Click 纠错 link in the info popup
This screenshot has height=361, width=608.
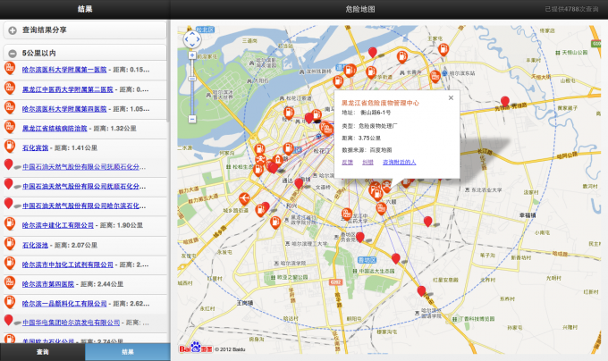point(367,162)
